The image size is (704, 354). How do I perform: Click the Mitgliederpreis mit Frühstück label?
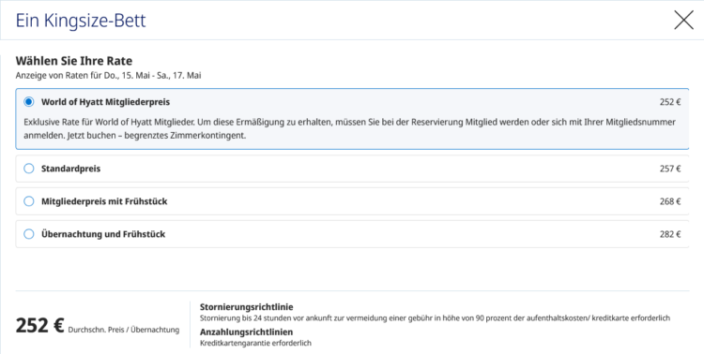(104, 201)
